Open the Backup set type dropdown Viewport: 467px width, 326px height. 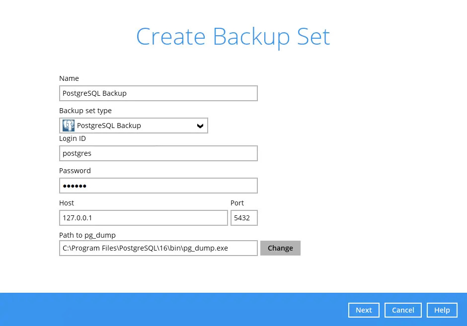tap(134, 126)
